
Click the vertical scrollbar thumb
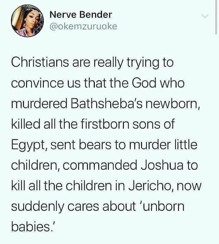216,16
